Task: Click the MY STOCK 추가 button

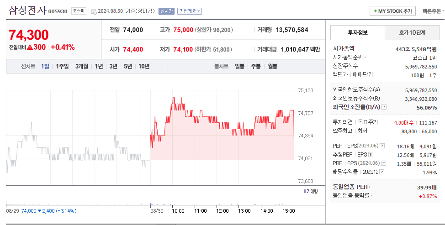Action: pyautogui.click(x=392, y=11)
